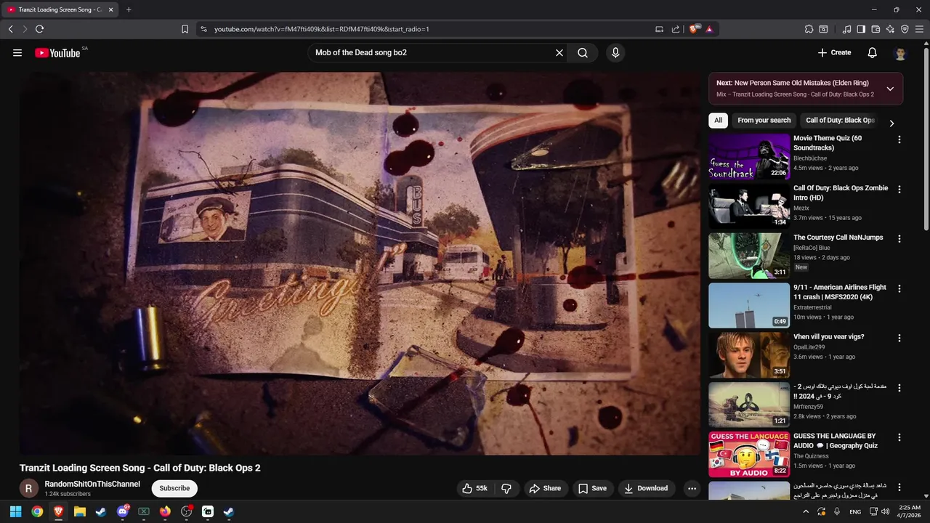Screen dimensions: 930x523
Task: Open options for GUESS THE LANGUAGE video
Action: [x=899, y=437]
